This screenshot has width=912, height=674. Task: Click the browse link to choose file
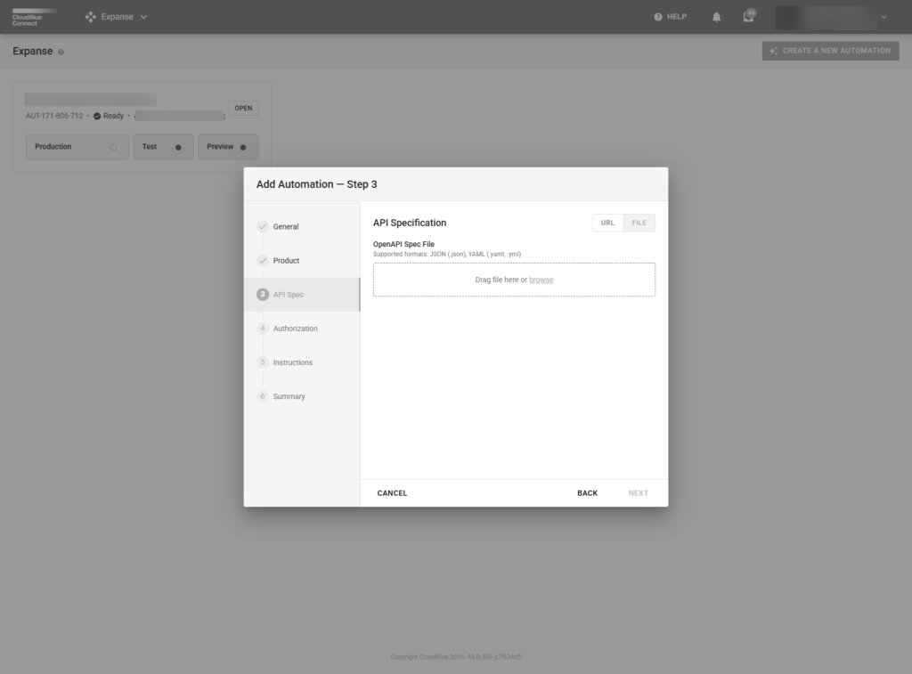point(541,280)
